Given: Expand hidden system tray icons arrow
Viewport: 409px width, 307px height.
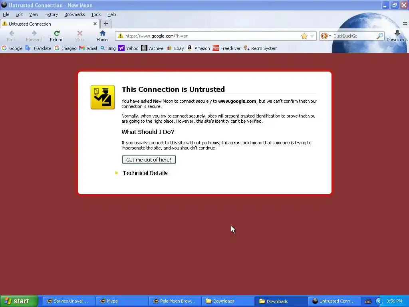Looking at the screenshot, I should pyautogui.click(x=379, y=301).
